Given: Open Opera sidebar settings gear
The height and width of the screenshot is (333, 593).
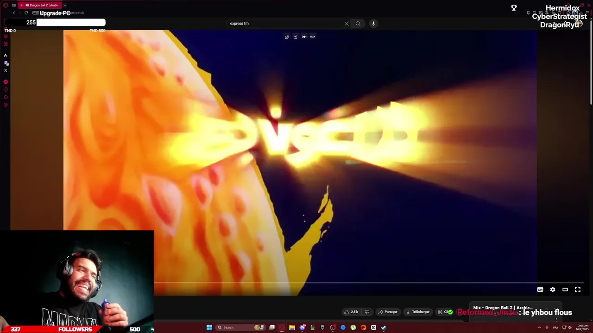Looking at the screenshot, I should pyautogui.click(x=6, y=105).
